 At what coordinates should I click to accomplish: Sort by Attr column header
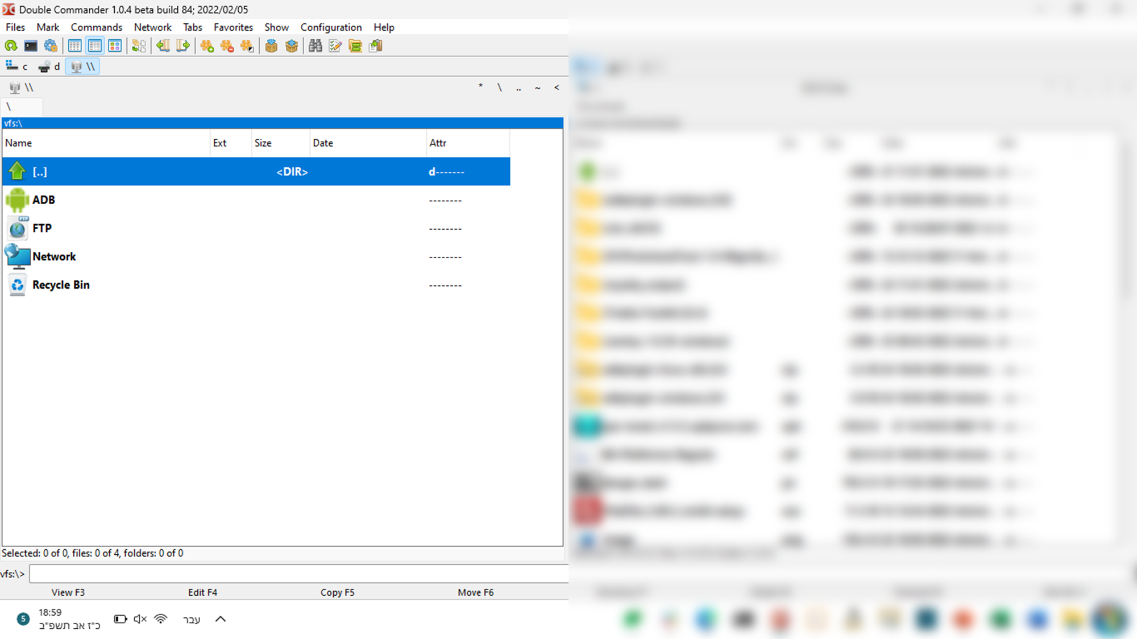468,143
